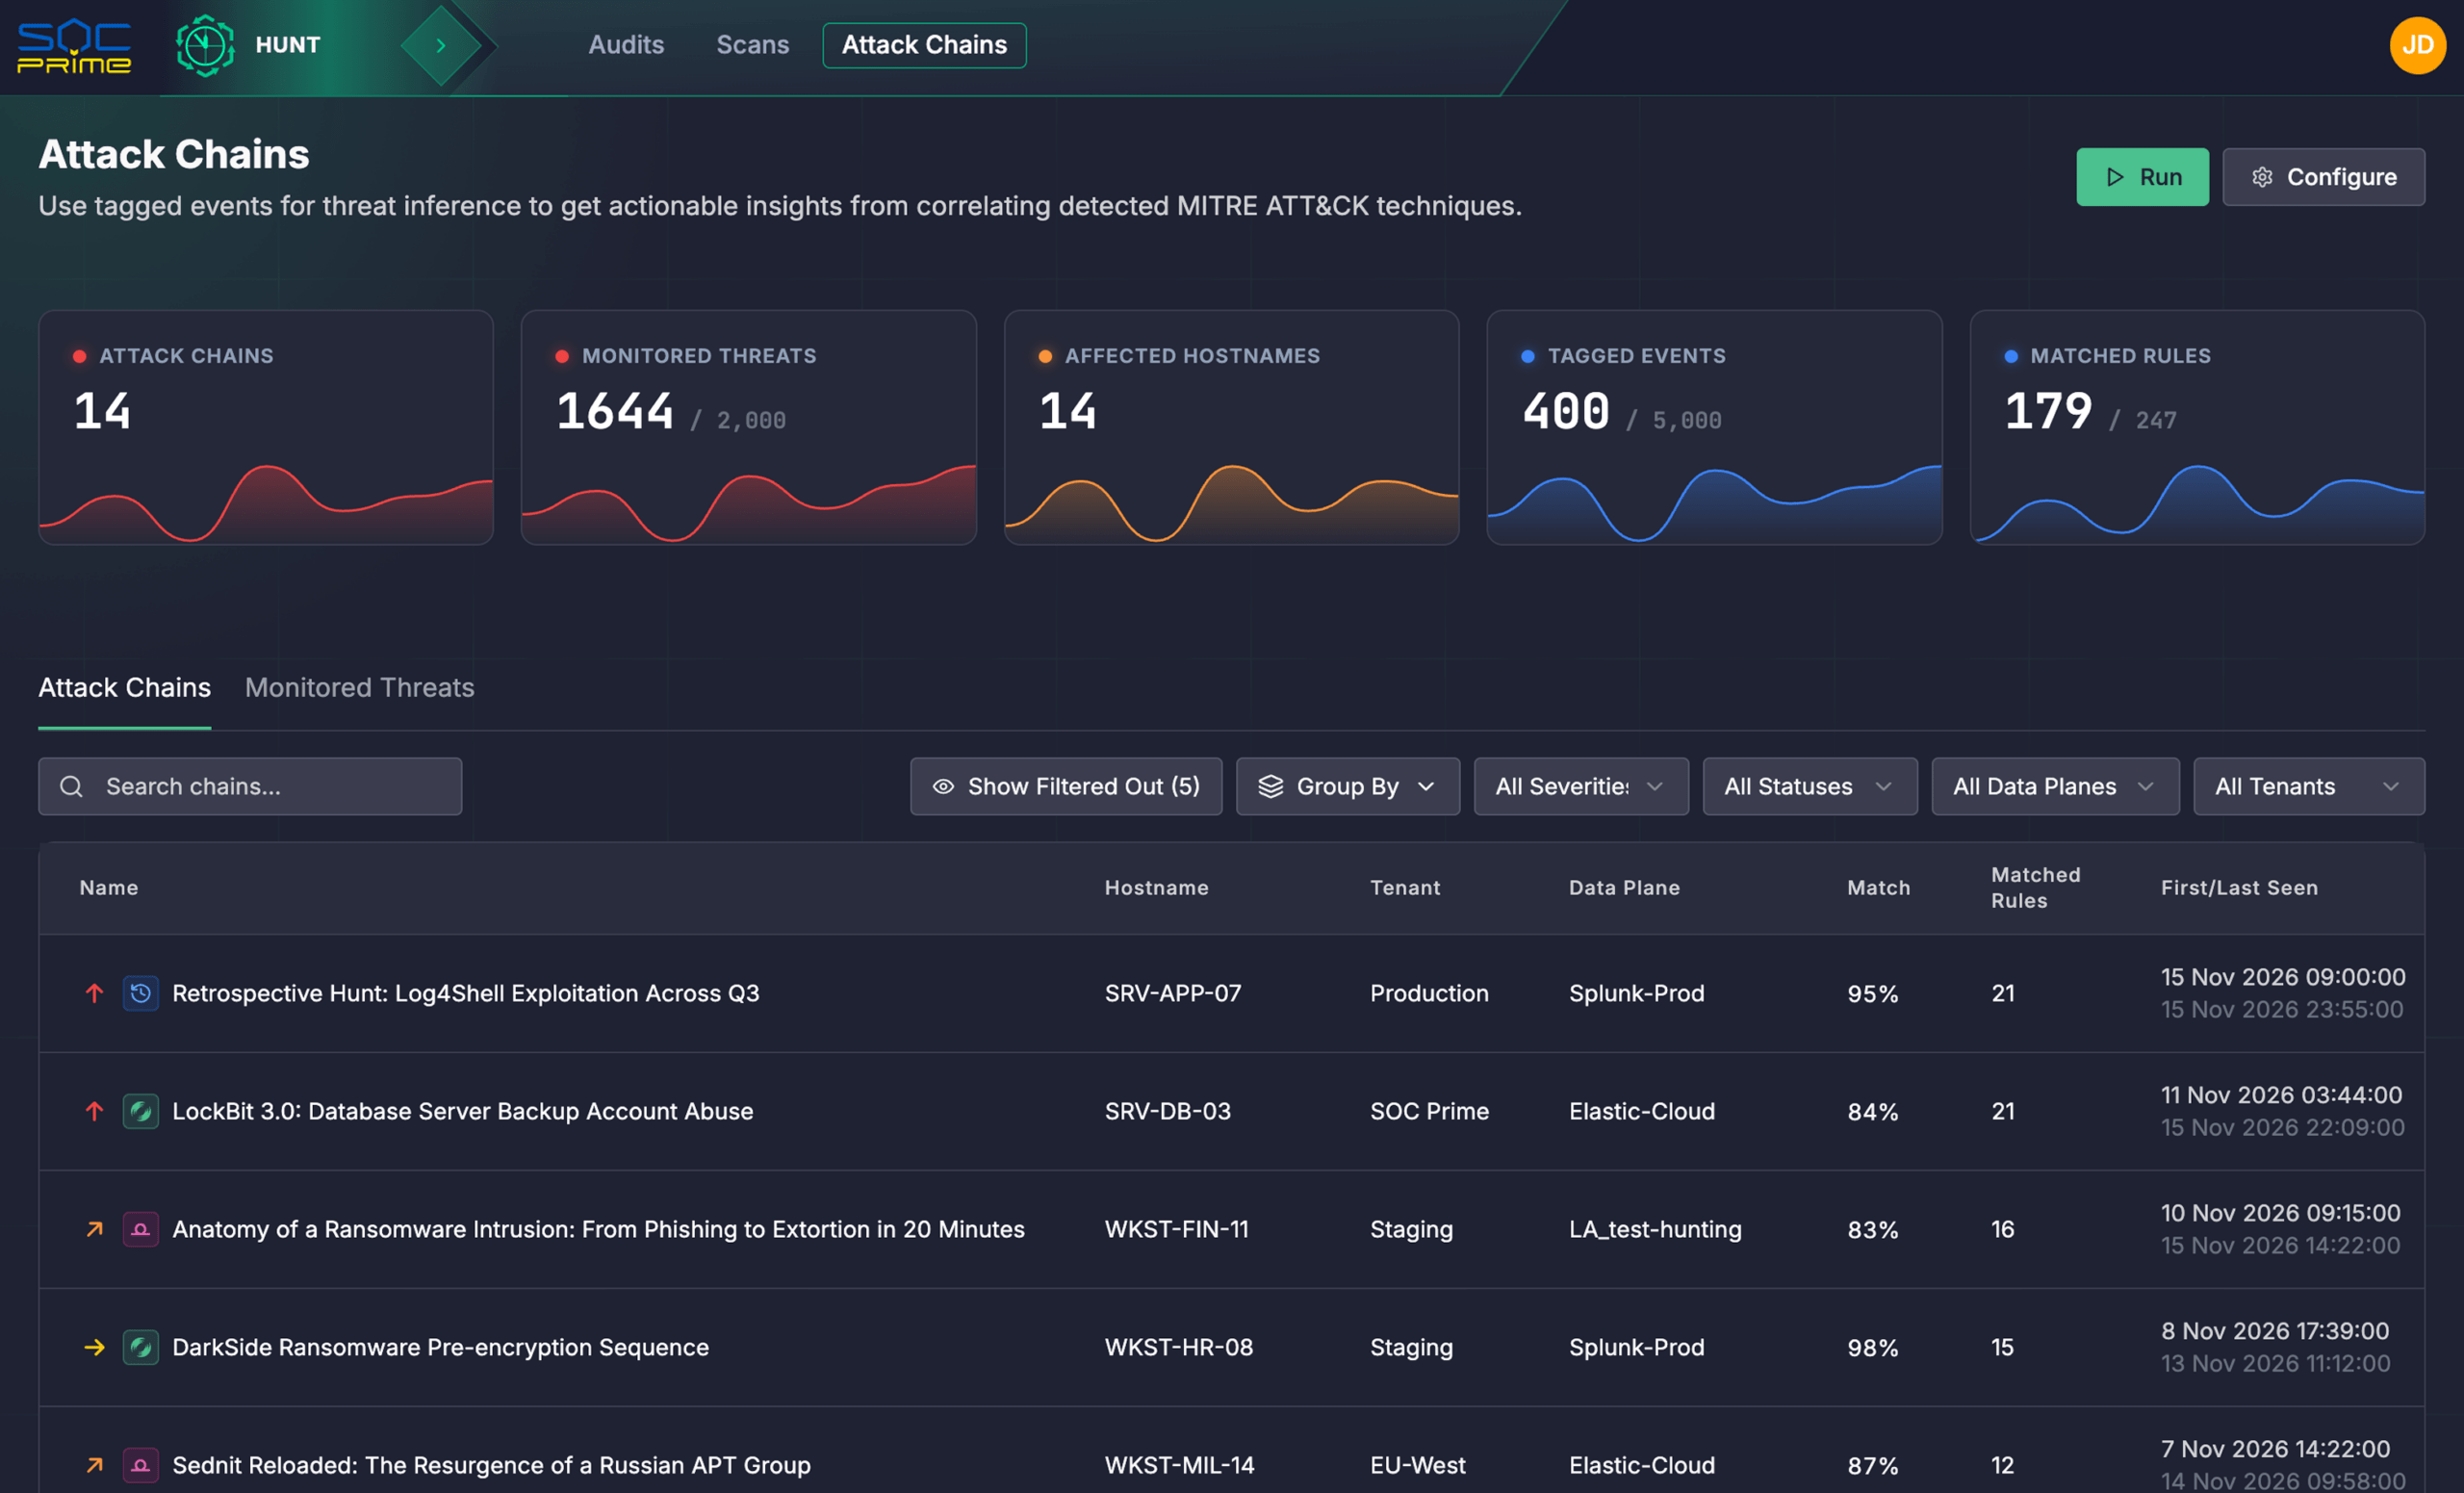The width and height of the screenshot is (2464, 1493).
Task: Click the severity arrow on the DarkSide Ransomware row
Action: click(94, 1347)
